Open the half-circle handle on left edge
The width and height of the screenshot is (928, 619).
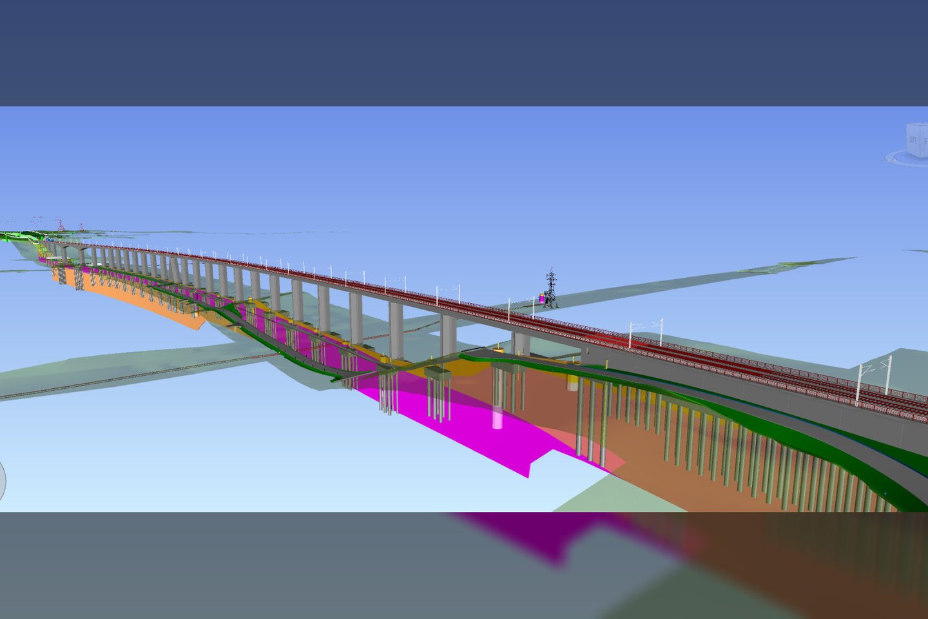[x=2, y=481]
